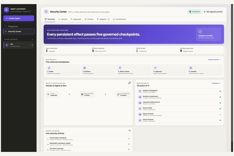Switch to the Overview tab
Screen dimensions: 234x156
pyautogui.click(x=50, y=19)
